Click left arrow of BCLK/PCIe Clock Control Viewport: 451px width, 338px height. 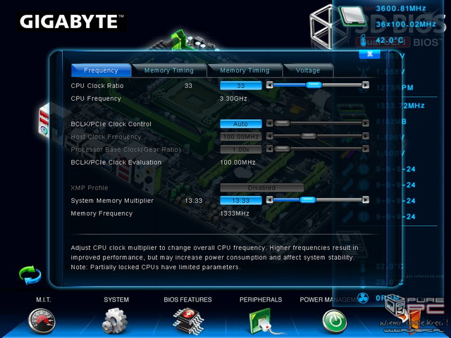pyautogui.click(x=269, y=123)
